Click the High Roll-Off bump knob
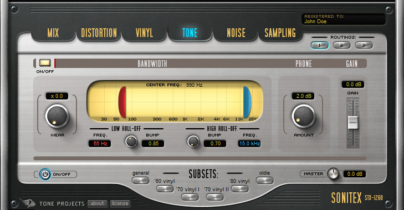The image size is (404, 210). pyautogui.click(x=193, y=141)
